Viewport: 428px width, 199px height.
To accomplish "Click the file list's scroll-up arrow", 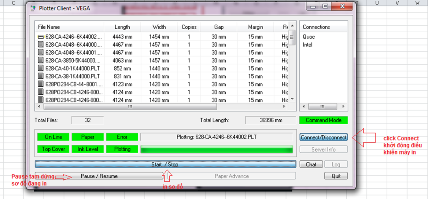I will (293, 26).
